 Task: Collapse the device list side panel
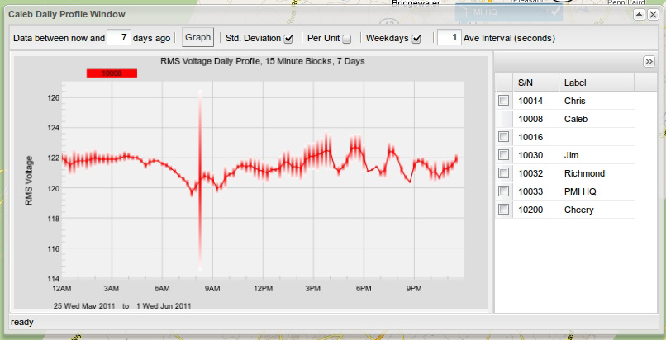(x=649, y=62)
